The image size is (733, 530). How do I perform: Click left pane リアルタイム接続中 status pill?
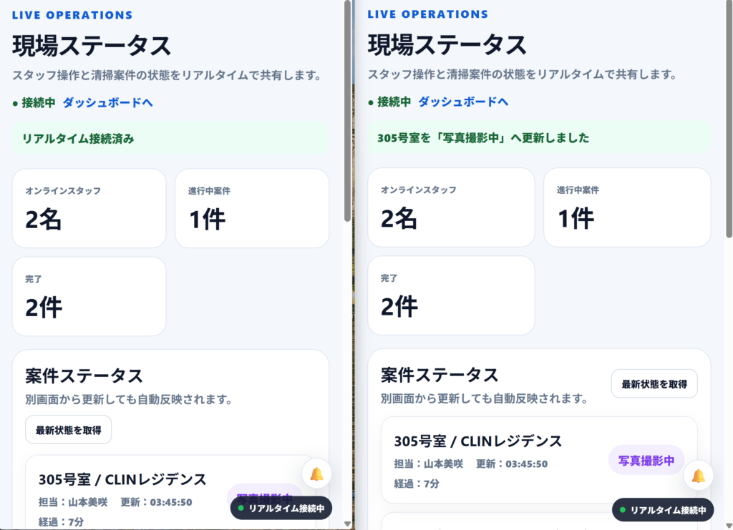pos(281,508)
